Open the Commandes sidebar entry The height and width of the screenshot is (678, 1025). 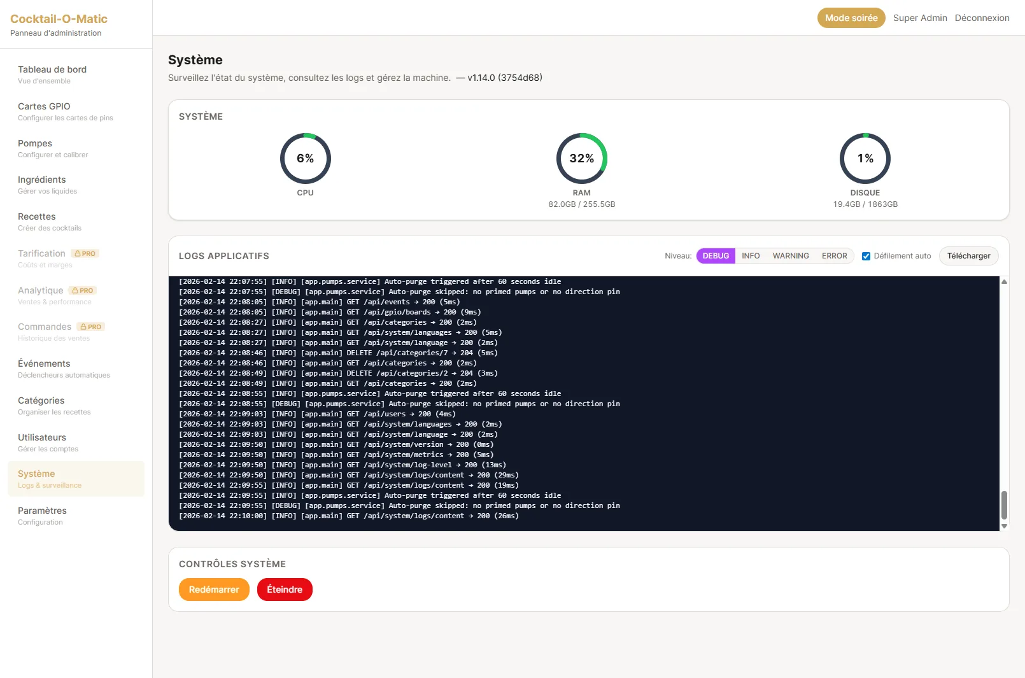[x=76, y=332]
